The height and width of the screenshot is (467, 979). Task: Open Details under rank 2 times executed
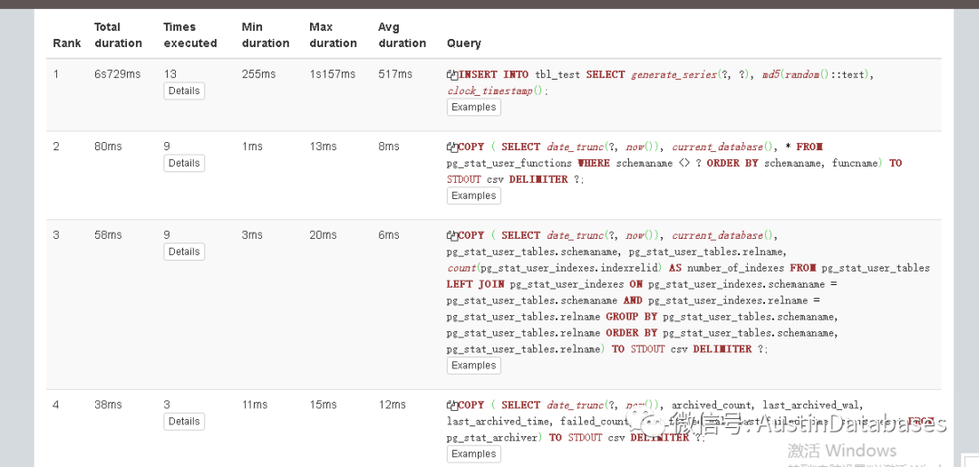tap(184, 164)
